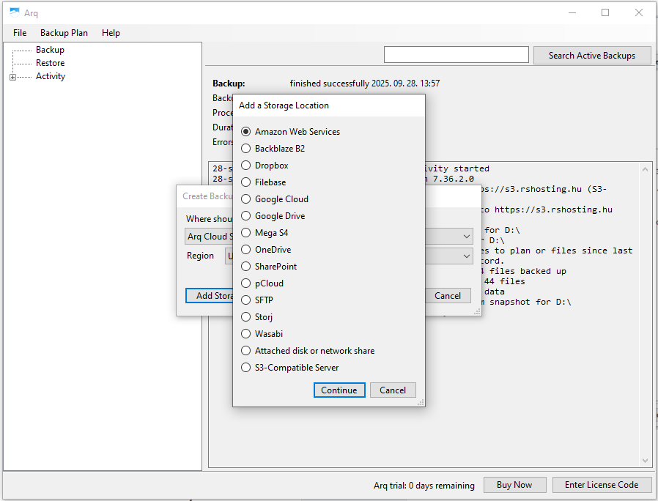Pick the SFTP storage option
The width and height of the screenshot is (658, 501).
pyautogui.click(x=246, y=300)
